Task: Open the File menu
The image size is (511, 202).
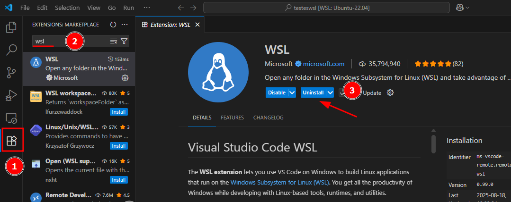Action: pos(25,8)
